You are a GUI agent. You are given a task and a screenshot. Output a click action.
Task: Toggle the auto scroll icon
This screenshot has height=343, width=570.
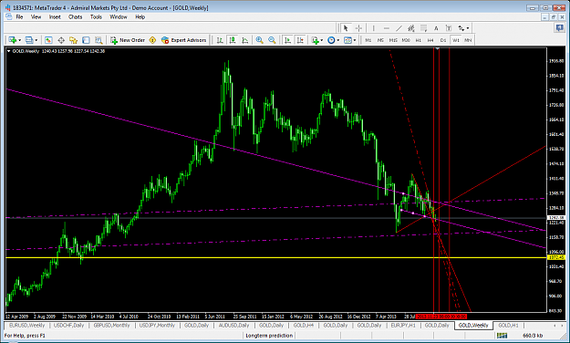pos(287,40)
